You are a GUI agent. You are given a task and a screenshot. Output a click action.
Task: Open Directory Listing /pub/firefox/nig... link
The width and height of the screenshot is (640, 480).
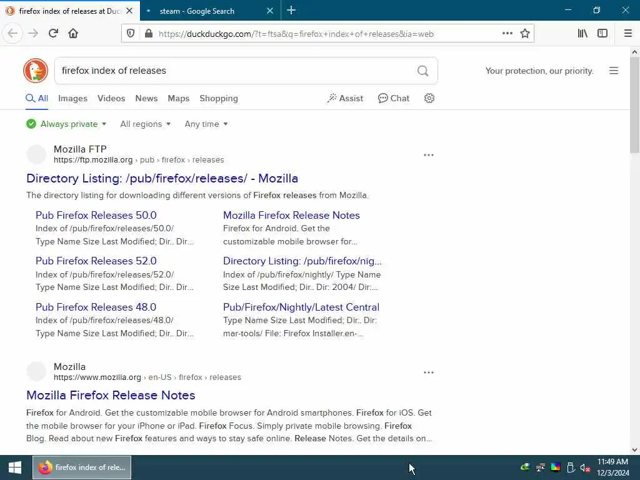pyautogui.click(x=302, y=261)
